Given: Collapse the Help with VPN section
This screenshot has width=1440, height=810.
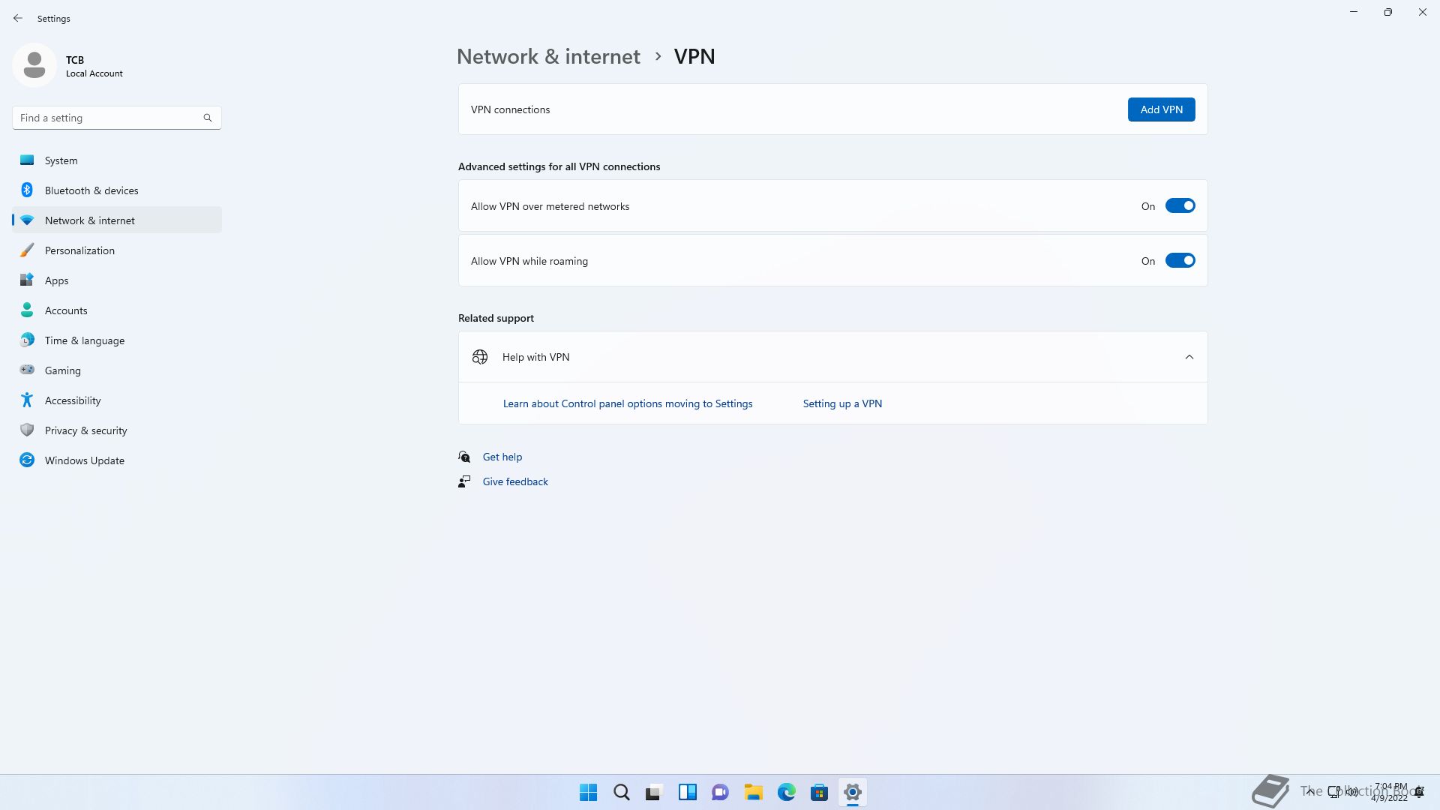Looking at the screenshot, I should pos(1189,357).
